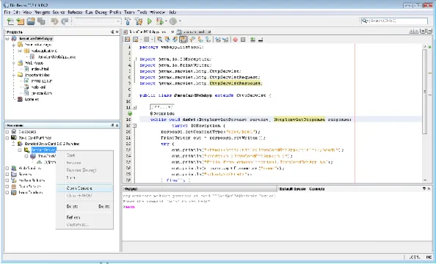Open the project configuration combo box
The image size is (436, 264).
coord(98,21)
